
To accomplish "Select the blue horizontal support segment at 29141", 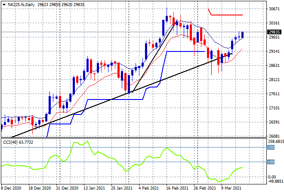I will pyautogui.click(x=185, y=51).
